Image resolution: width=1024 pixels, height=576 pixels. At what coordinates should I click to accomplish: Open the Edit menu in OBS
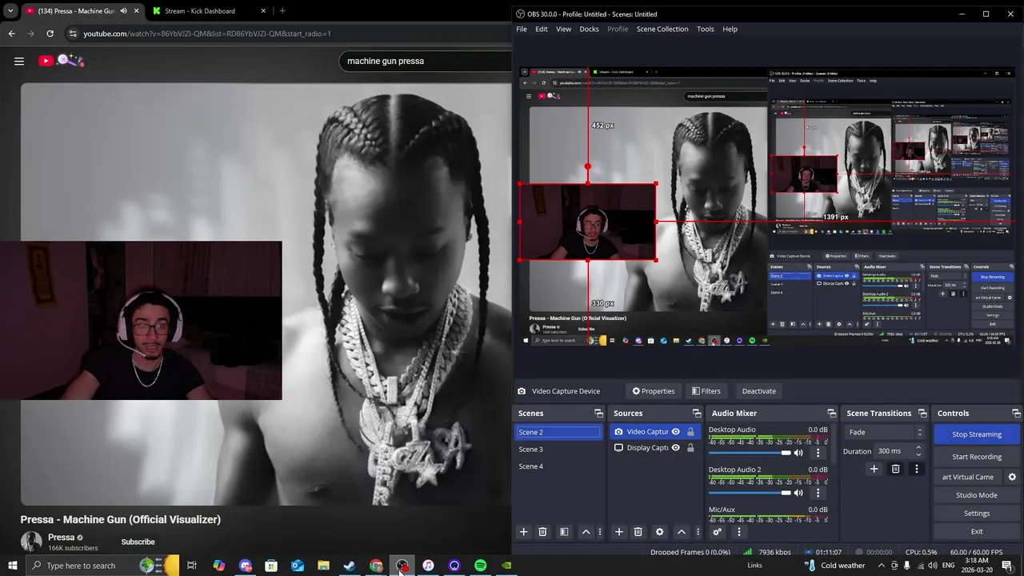pos(542,29)
